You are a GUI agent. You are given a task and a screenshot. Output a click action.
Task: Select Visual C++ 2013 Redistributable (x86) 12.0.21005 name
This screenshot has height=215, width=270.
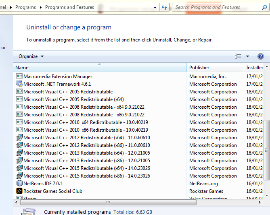pos(87,160)
